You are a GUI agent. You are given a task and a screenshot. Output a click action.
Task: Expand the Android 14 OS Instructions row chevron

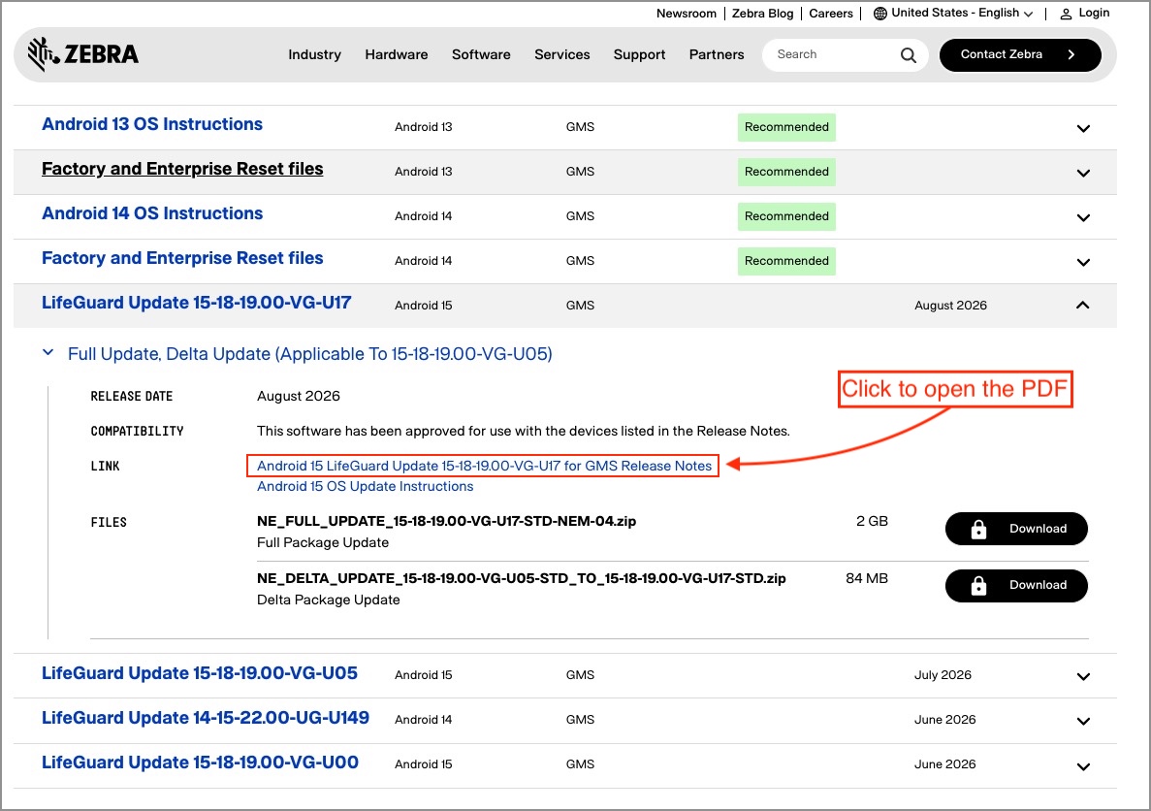[1083, 218]
